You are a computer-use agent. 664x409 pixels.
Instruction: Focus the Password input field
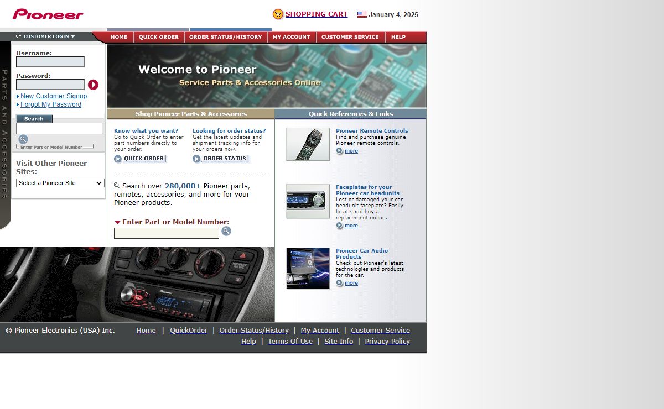click(x=50, y=85)
